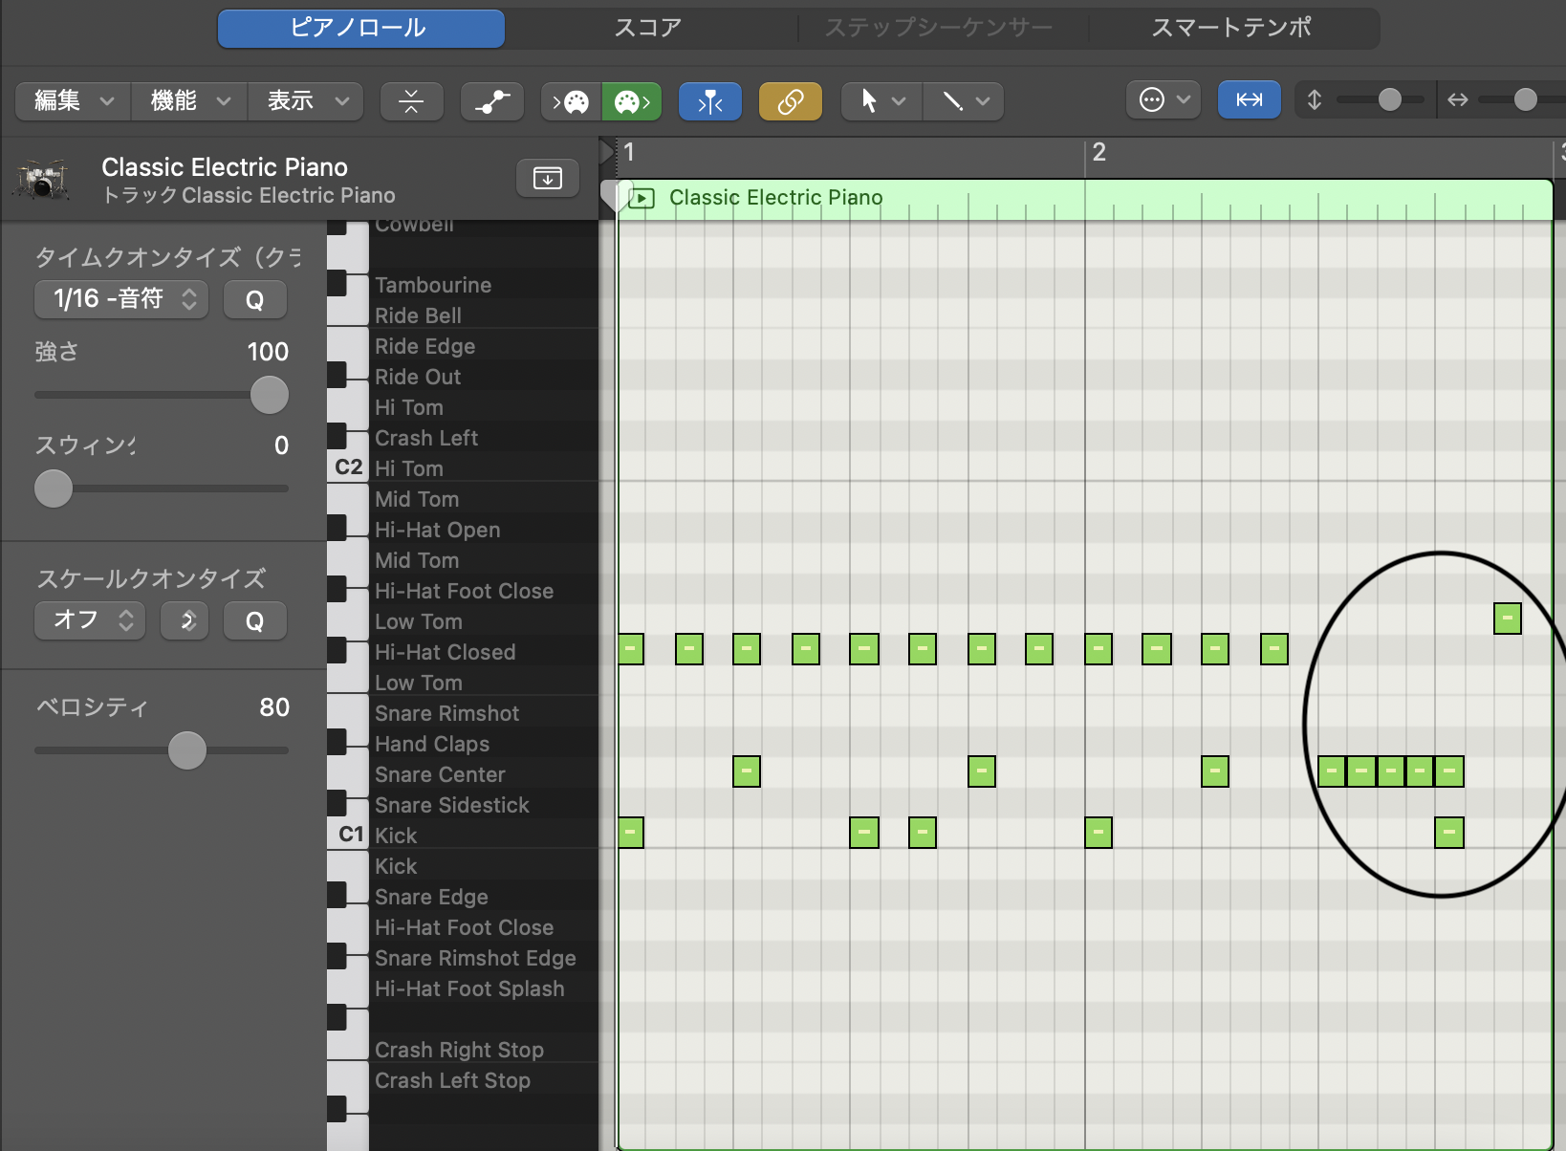The image size is (1566, 1151).
Task: Toggle MIDI In palette button
Action: pos(571,100)
